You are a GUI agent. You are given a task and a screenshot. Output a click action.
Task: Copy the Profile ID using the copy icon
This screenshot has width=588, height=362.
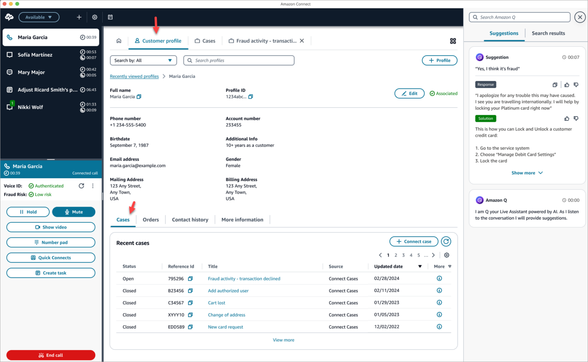tap(251, 96)
